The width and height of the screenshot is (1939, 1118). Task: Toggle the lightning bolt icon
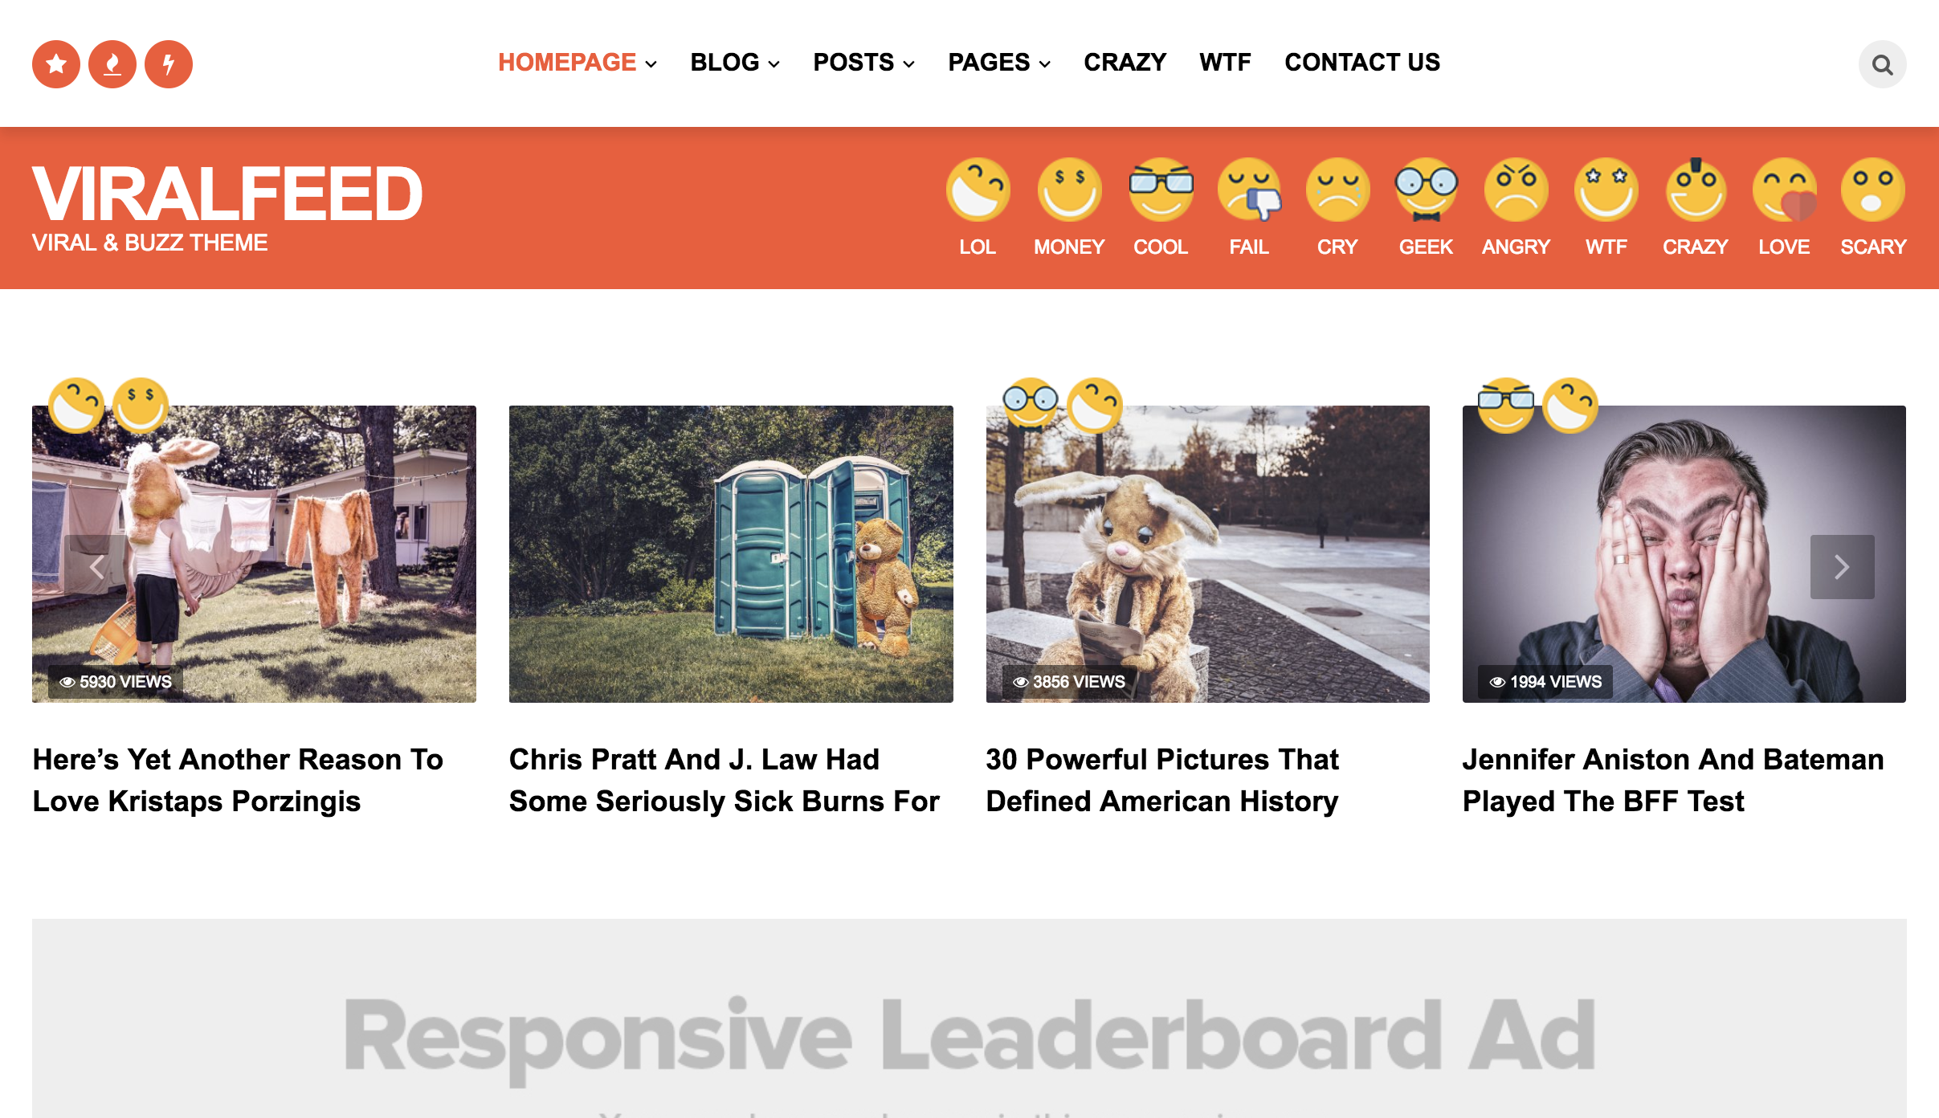pyautogui.click(x=168, y=63)
